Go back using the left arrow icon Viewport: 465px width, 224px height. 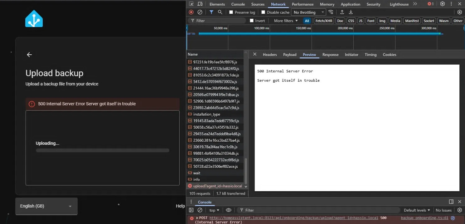[x=29, y=55]
